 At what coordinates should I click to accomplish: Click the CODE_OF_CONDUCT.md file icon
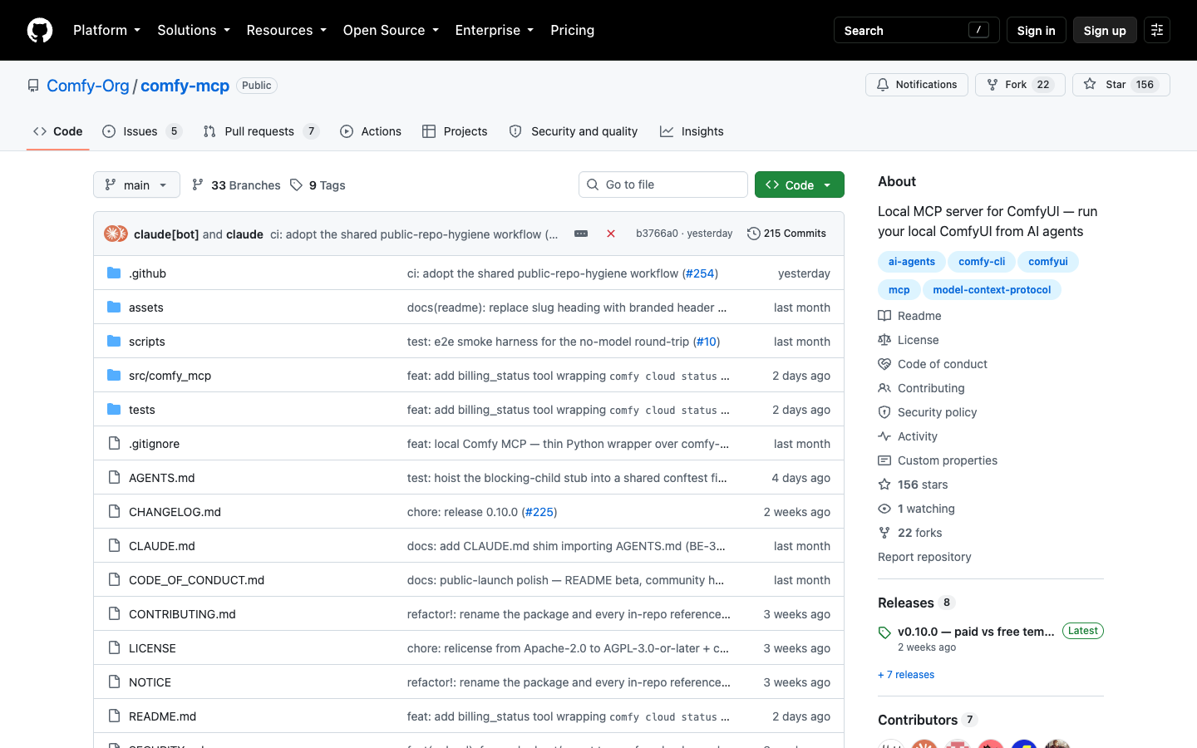[114, 580]
